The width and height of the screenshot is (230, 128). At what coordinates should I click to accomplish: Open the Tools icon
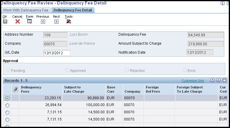tap(69, 22)
